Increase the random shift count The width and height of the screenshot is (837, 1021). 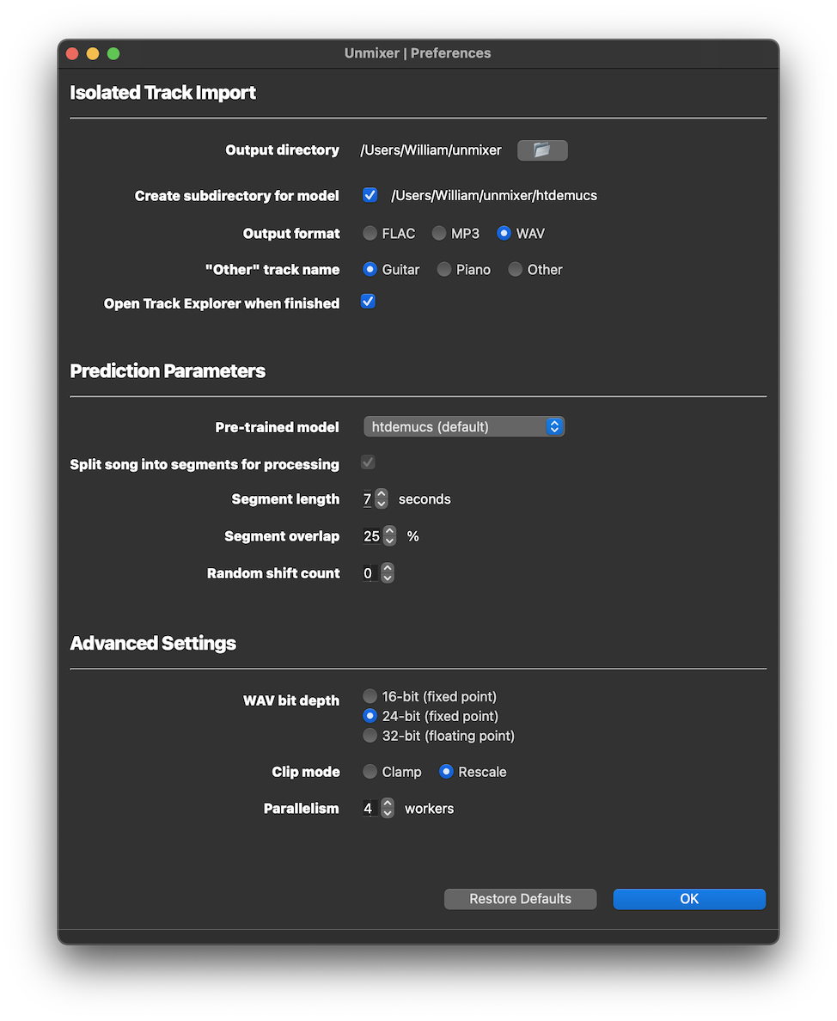[385, 568]
